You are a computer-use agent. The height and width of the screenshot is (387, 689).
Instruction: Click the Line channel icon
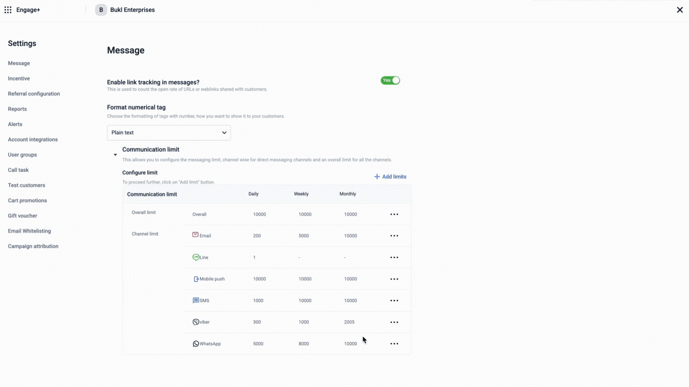[196, 257]
